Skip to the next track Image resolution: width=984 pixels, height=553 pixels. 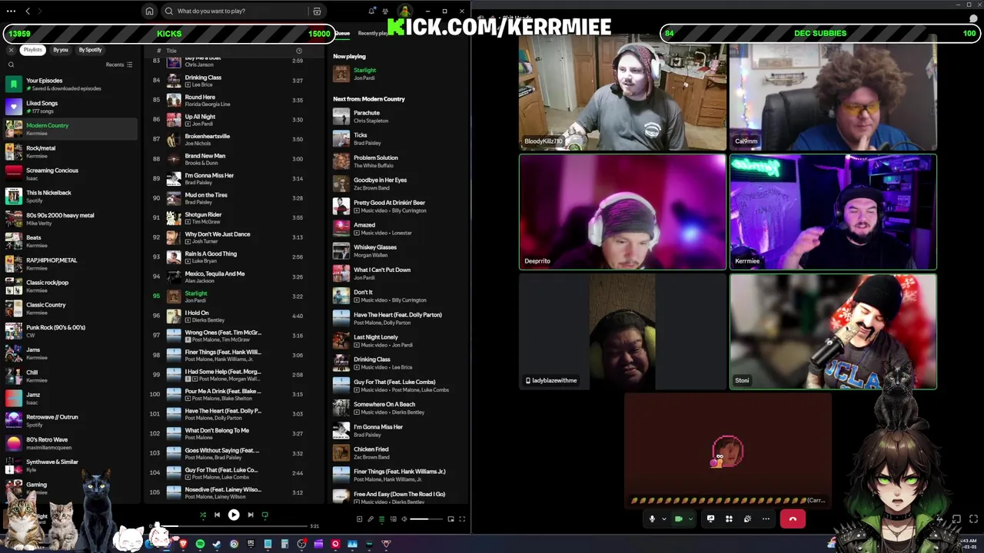click(x=251, y=515)
